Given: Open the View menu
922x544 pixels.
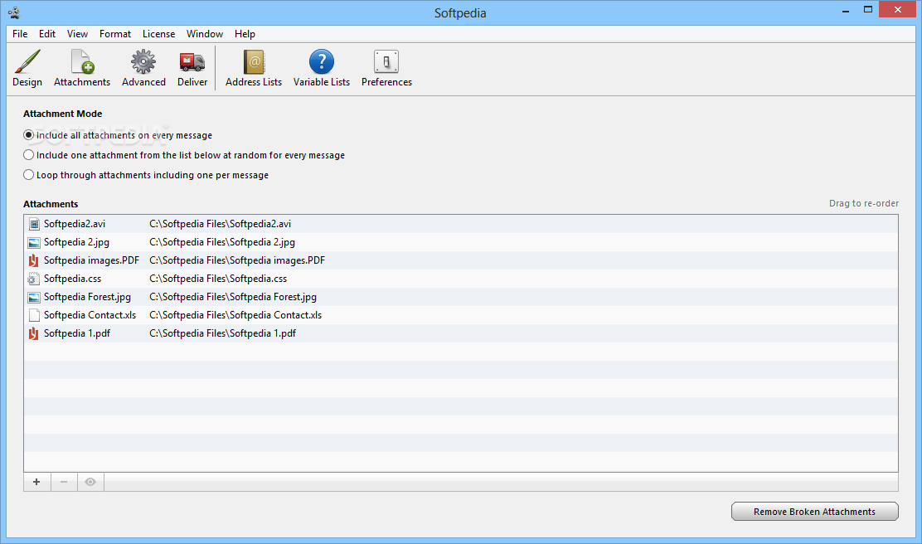Looking at the screenshot, I should tap(77, 33).
